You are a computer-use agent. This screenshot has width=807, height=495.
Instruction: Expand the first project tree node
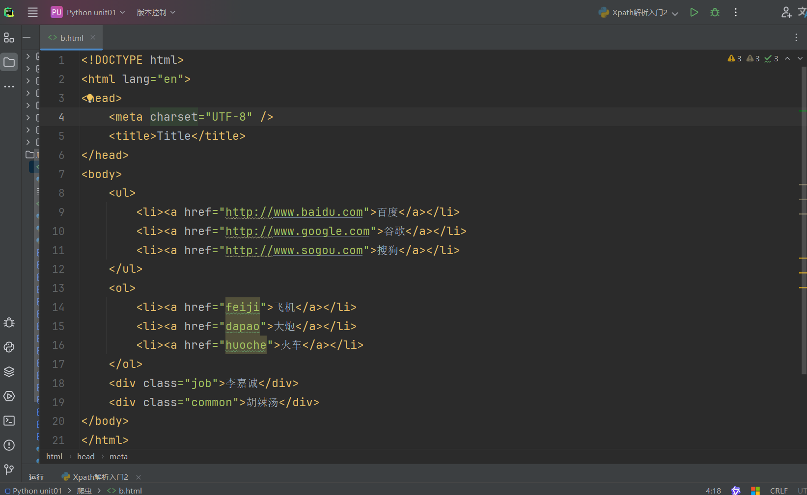[x=28, y=56]
